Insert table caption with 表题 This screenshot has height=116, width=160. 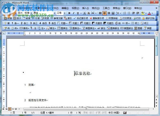coord(148,28)
